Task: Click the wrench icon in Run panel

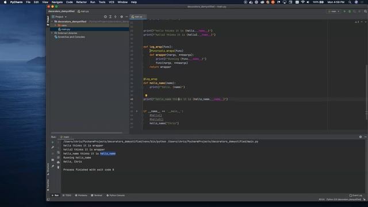Action: point(52,147)
